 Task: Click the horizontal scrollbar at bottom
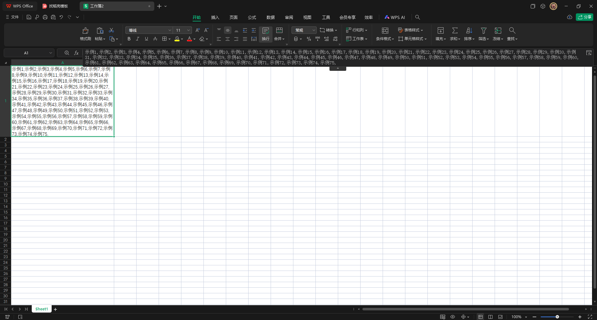click(x=466, y=309)
